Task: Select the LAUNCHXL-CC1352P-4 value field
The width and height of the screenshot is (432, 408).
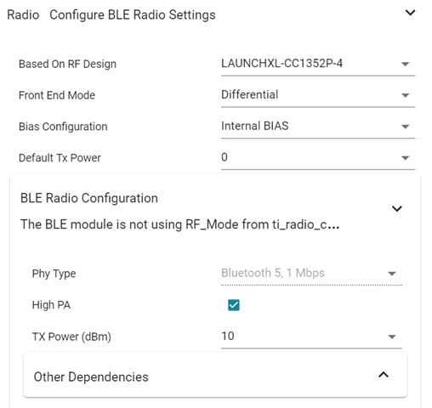Action: (x=318, y=64)
